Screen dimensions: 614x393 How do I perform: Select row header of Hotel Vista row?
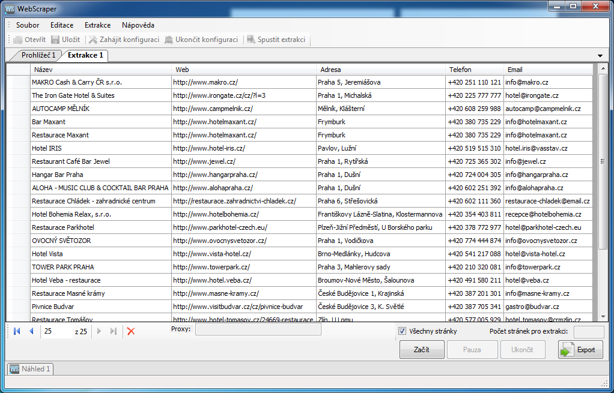pyautogui.click(x=19, y=254)
